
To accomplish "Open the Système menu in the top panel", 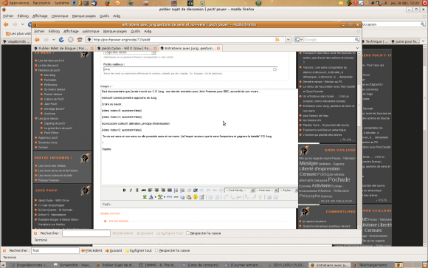I will pos(61,3).
